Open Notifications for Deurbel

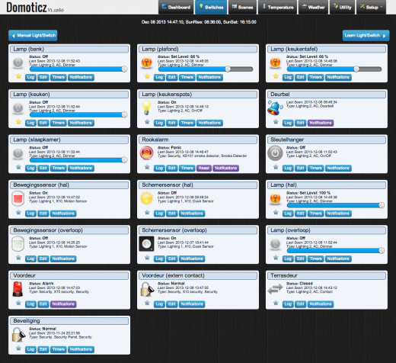click(321, 123)
